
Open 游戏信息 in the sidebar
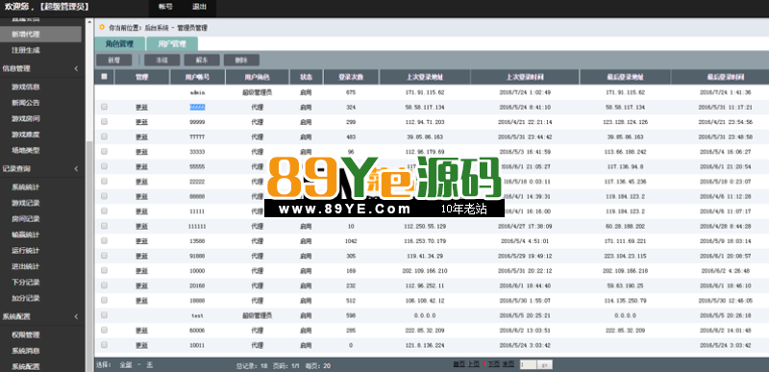[x=26, y=87]
